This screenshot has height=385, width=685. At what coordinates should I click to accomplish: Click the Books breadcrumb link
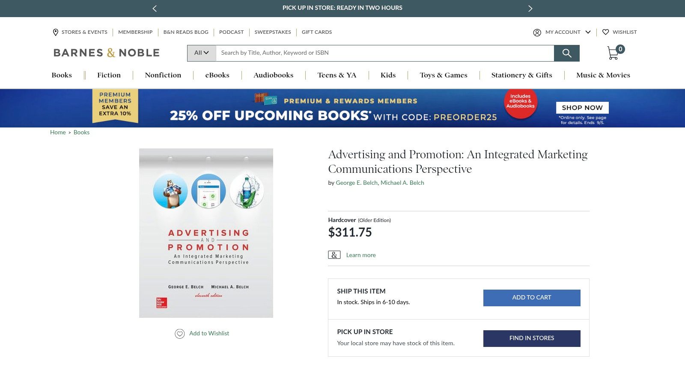coord(81,133)
